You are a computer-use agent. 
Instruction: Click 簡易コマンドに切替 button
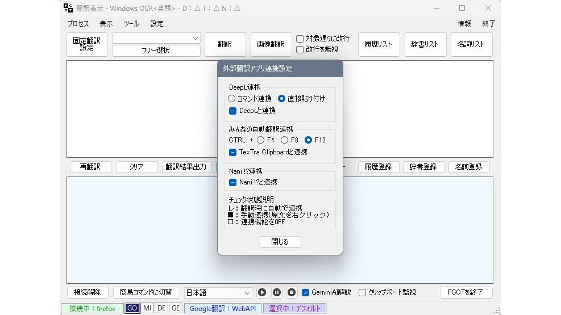pyautogui.click(x=146, y=292)
